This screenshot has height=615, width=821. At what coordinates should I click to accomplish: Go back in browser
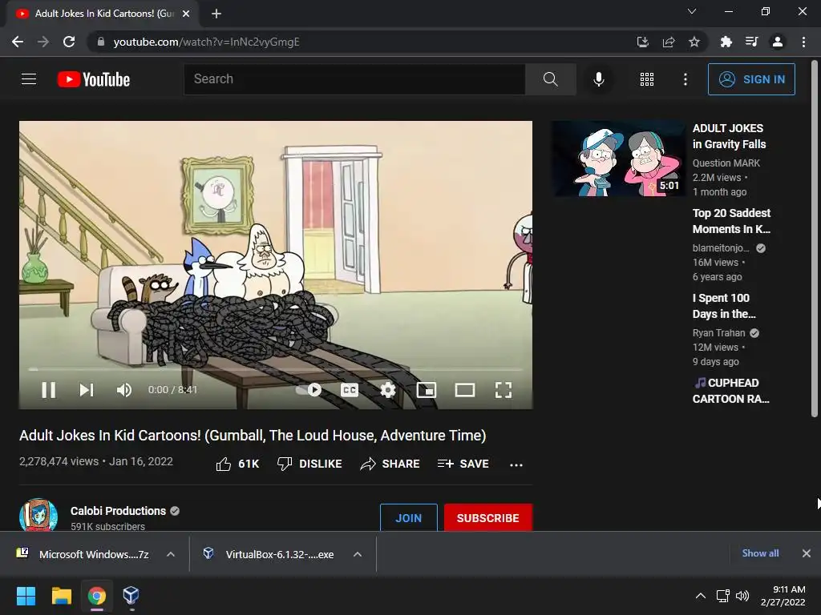18,42
